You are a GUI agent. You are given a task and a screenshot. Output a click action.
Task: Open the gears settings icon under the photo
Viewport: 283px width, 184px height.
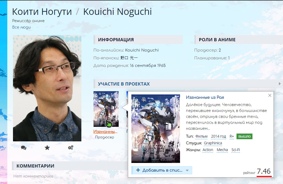tap(71, 148)
